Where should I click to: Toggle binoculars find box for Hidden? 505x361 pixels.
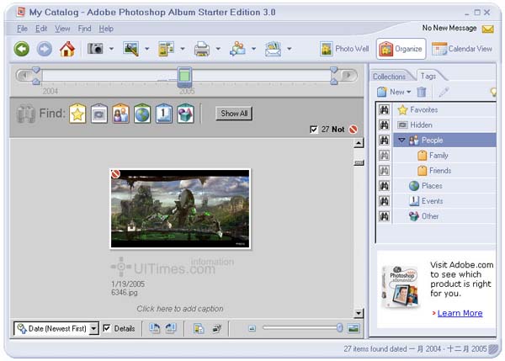tap(384, 125)
